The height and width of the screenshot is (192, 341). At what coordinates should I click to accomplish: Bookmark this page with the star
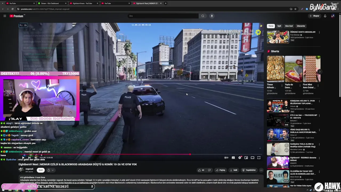pyautogui.click(x=295, y=9)
